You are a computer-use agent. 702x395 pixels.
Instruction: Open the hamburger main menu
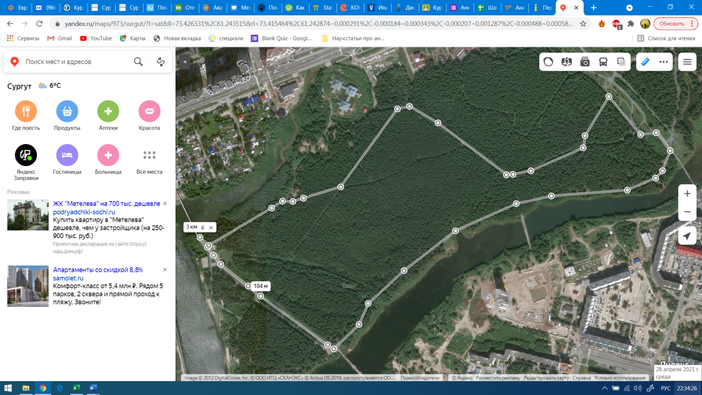pos(687,62)
